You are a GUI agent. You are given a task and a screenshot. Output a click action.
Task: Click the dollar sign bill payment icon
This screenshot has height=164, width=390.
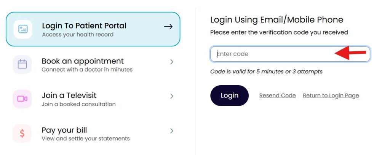[x=22, y=133]
